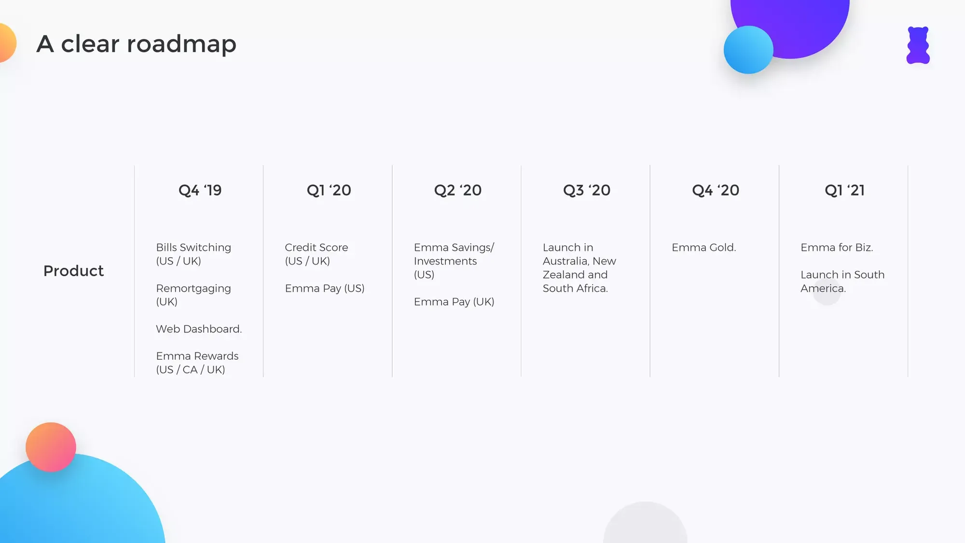Select the Q1 '21 column header
The width and height of the screenshot is (965, 543).
click(x=844, y=190)
